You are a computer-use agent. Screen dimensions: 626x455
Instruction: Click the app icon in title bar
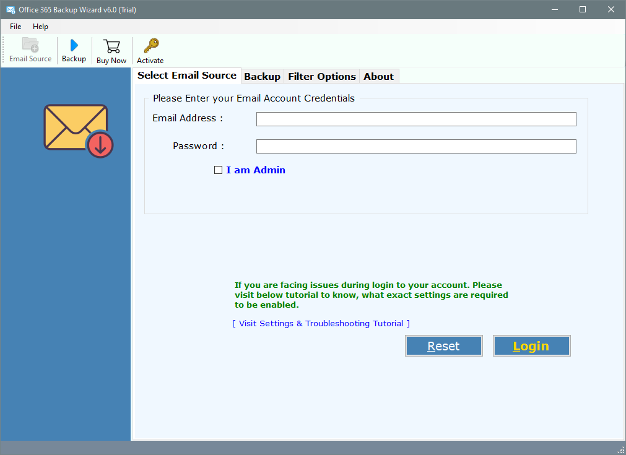click(x=11, y=9)
